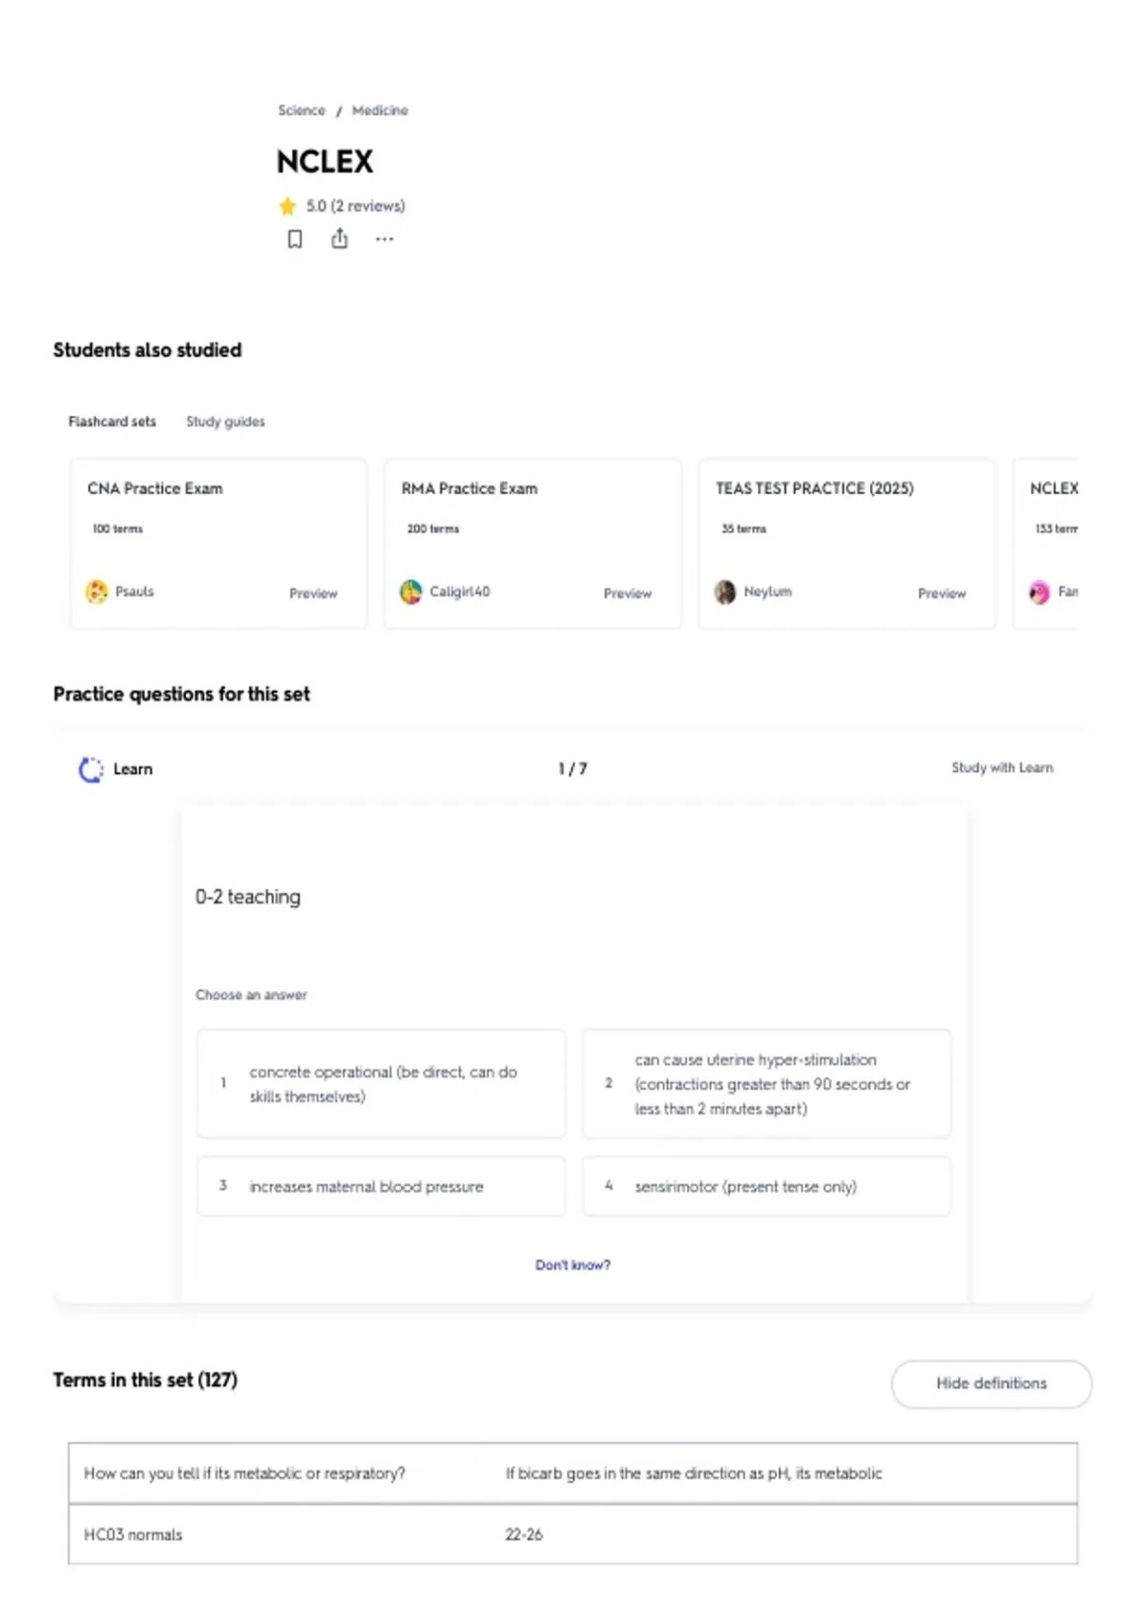This screenshot has height=1622, width=1145.
Task: Bookmark this NCLEX set with the save icon
Action: [x=295, y=239]
